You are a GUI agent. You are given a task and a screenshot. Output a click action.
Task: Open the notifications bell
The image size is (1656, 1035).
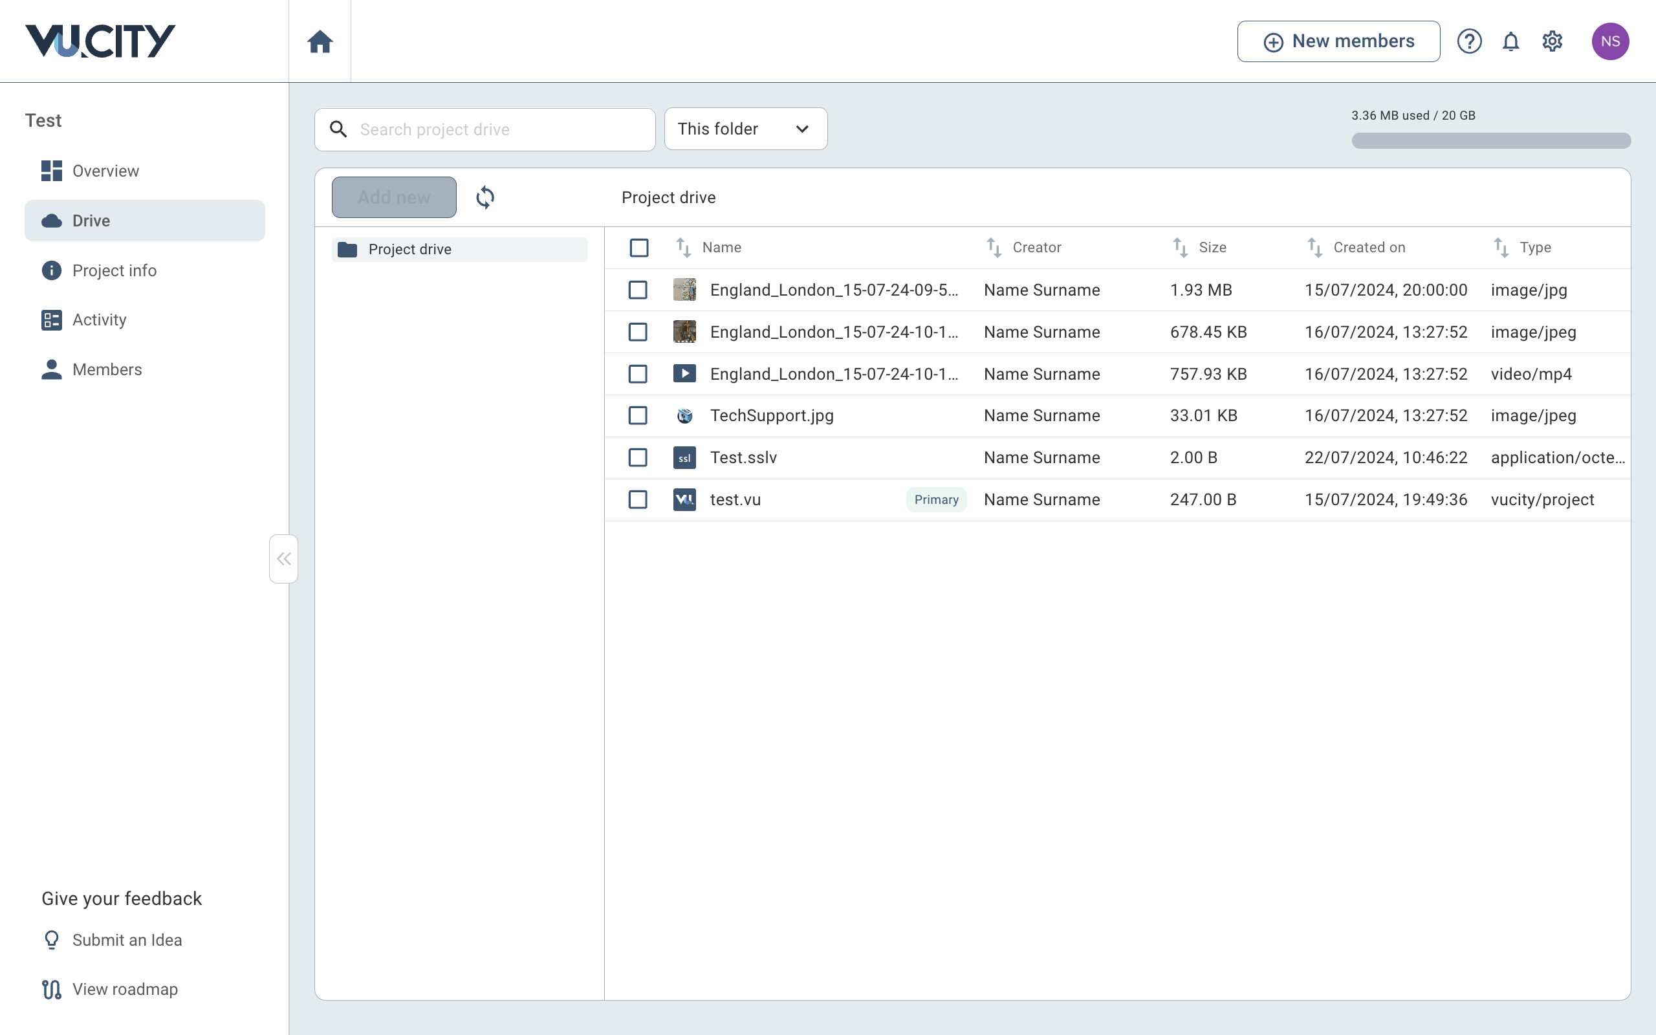(1510, 42)
